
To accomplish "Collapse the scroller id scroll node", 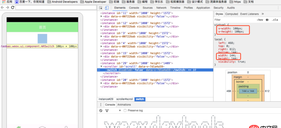I will pyautogui.click(x=102, y=66).
